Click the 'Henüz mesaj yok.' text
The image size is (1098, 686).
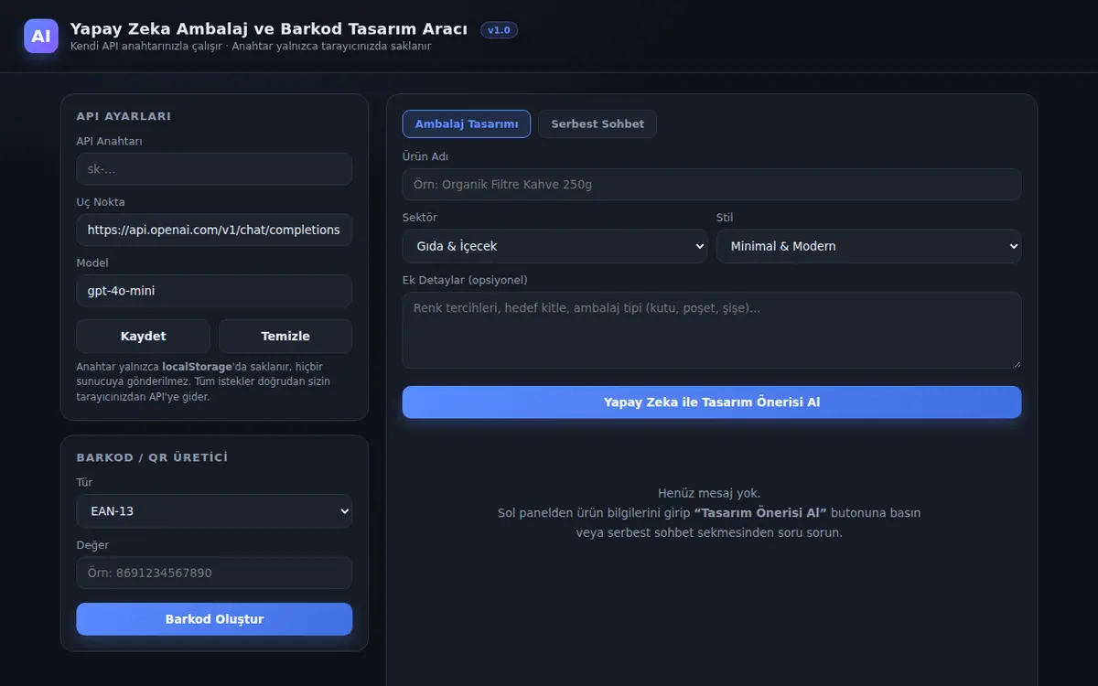(x=709, y=493)
